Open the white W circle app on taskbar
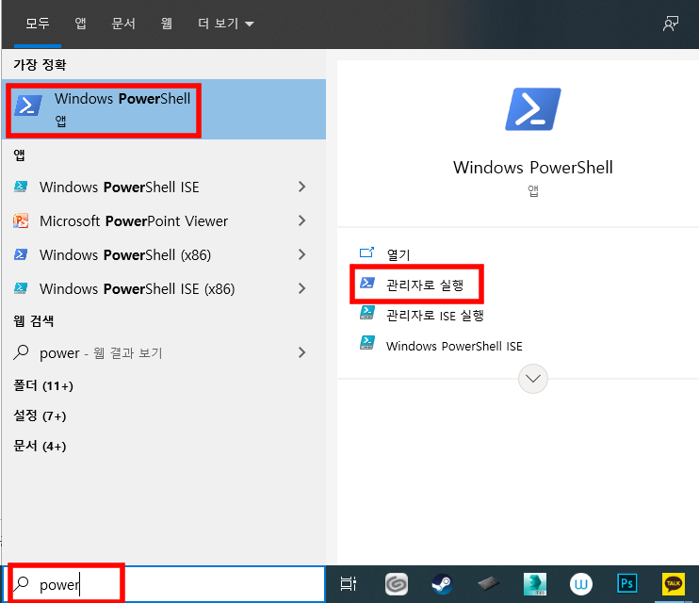The width and height of the screenshot is (699, 603). coord(581,584)
